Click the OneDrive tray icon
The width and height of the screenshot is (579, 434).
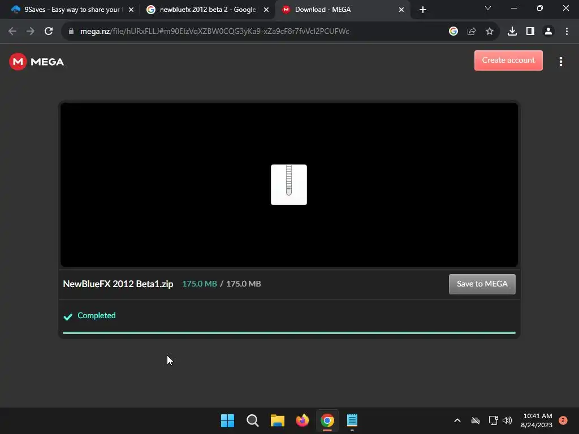476,420
